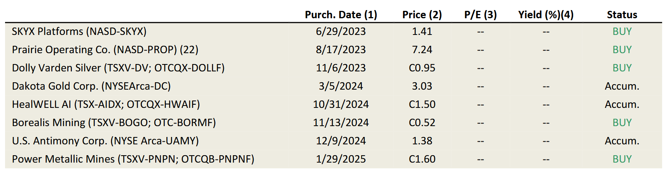This screenshot has height=175, width=668.
Task: Click the SKYX Platforms (NASD-SKYX) row name
Action: (79, 31)
